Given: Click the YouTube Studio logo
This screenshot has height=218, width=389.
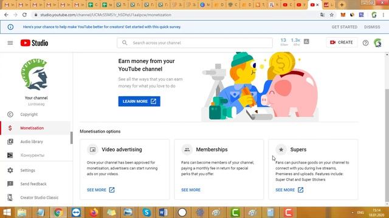Looking at the screenshot, I should [34, 43].
